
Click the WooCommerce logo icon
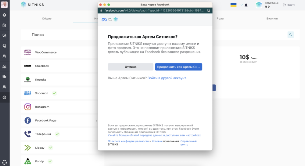[28, 52]
